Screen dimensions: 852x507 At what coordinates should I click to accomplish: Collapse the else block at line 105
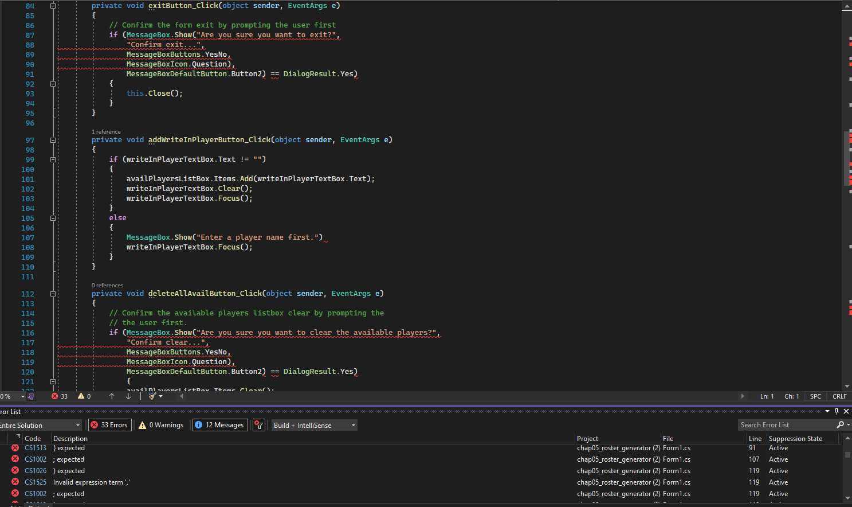click(x=53, y=218)
